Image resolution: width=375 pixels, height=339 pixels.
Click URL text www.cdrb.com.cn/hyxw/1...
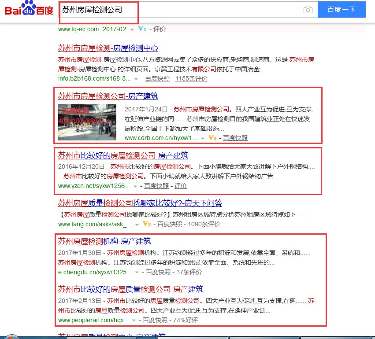point(161,138)
